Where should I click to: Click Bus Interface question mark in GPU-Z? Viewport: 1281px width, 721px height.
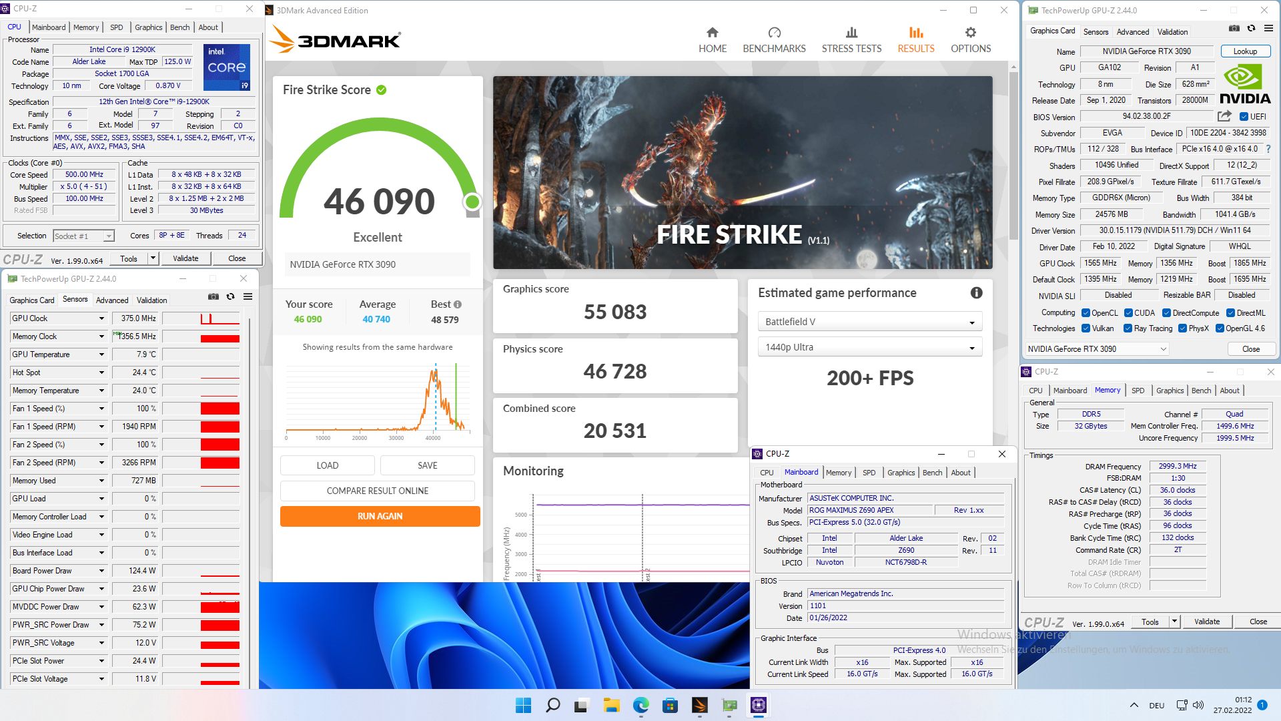1268,149
